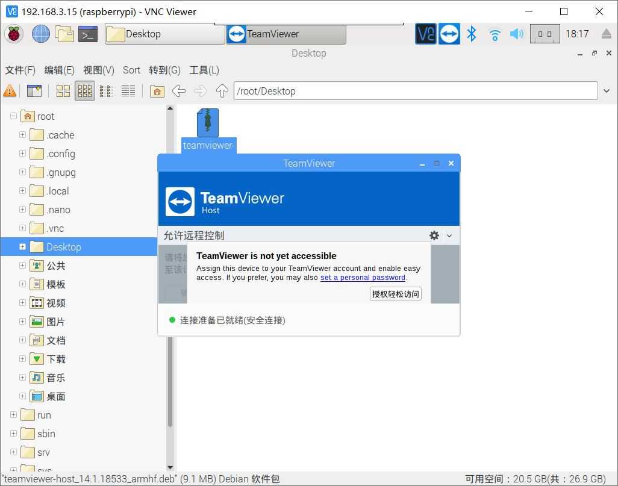Go up to the parent folder
Image resolution: width=618 pixels, height=486 pixels.
(x=222, y=91)
